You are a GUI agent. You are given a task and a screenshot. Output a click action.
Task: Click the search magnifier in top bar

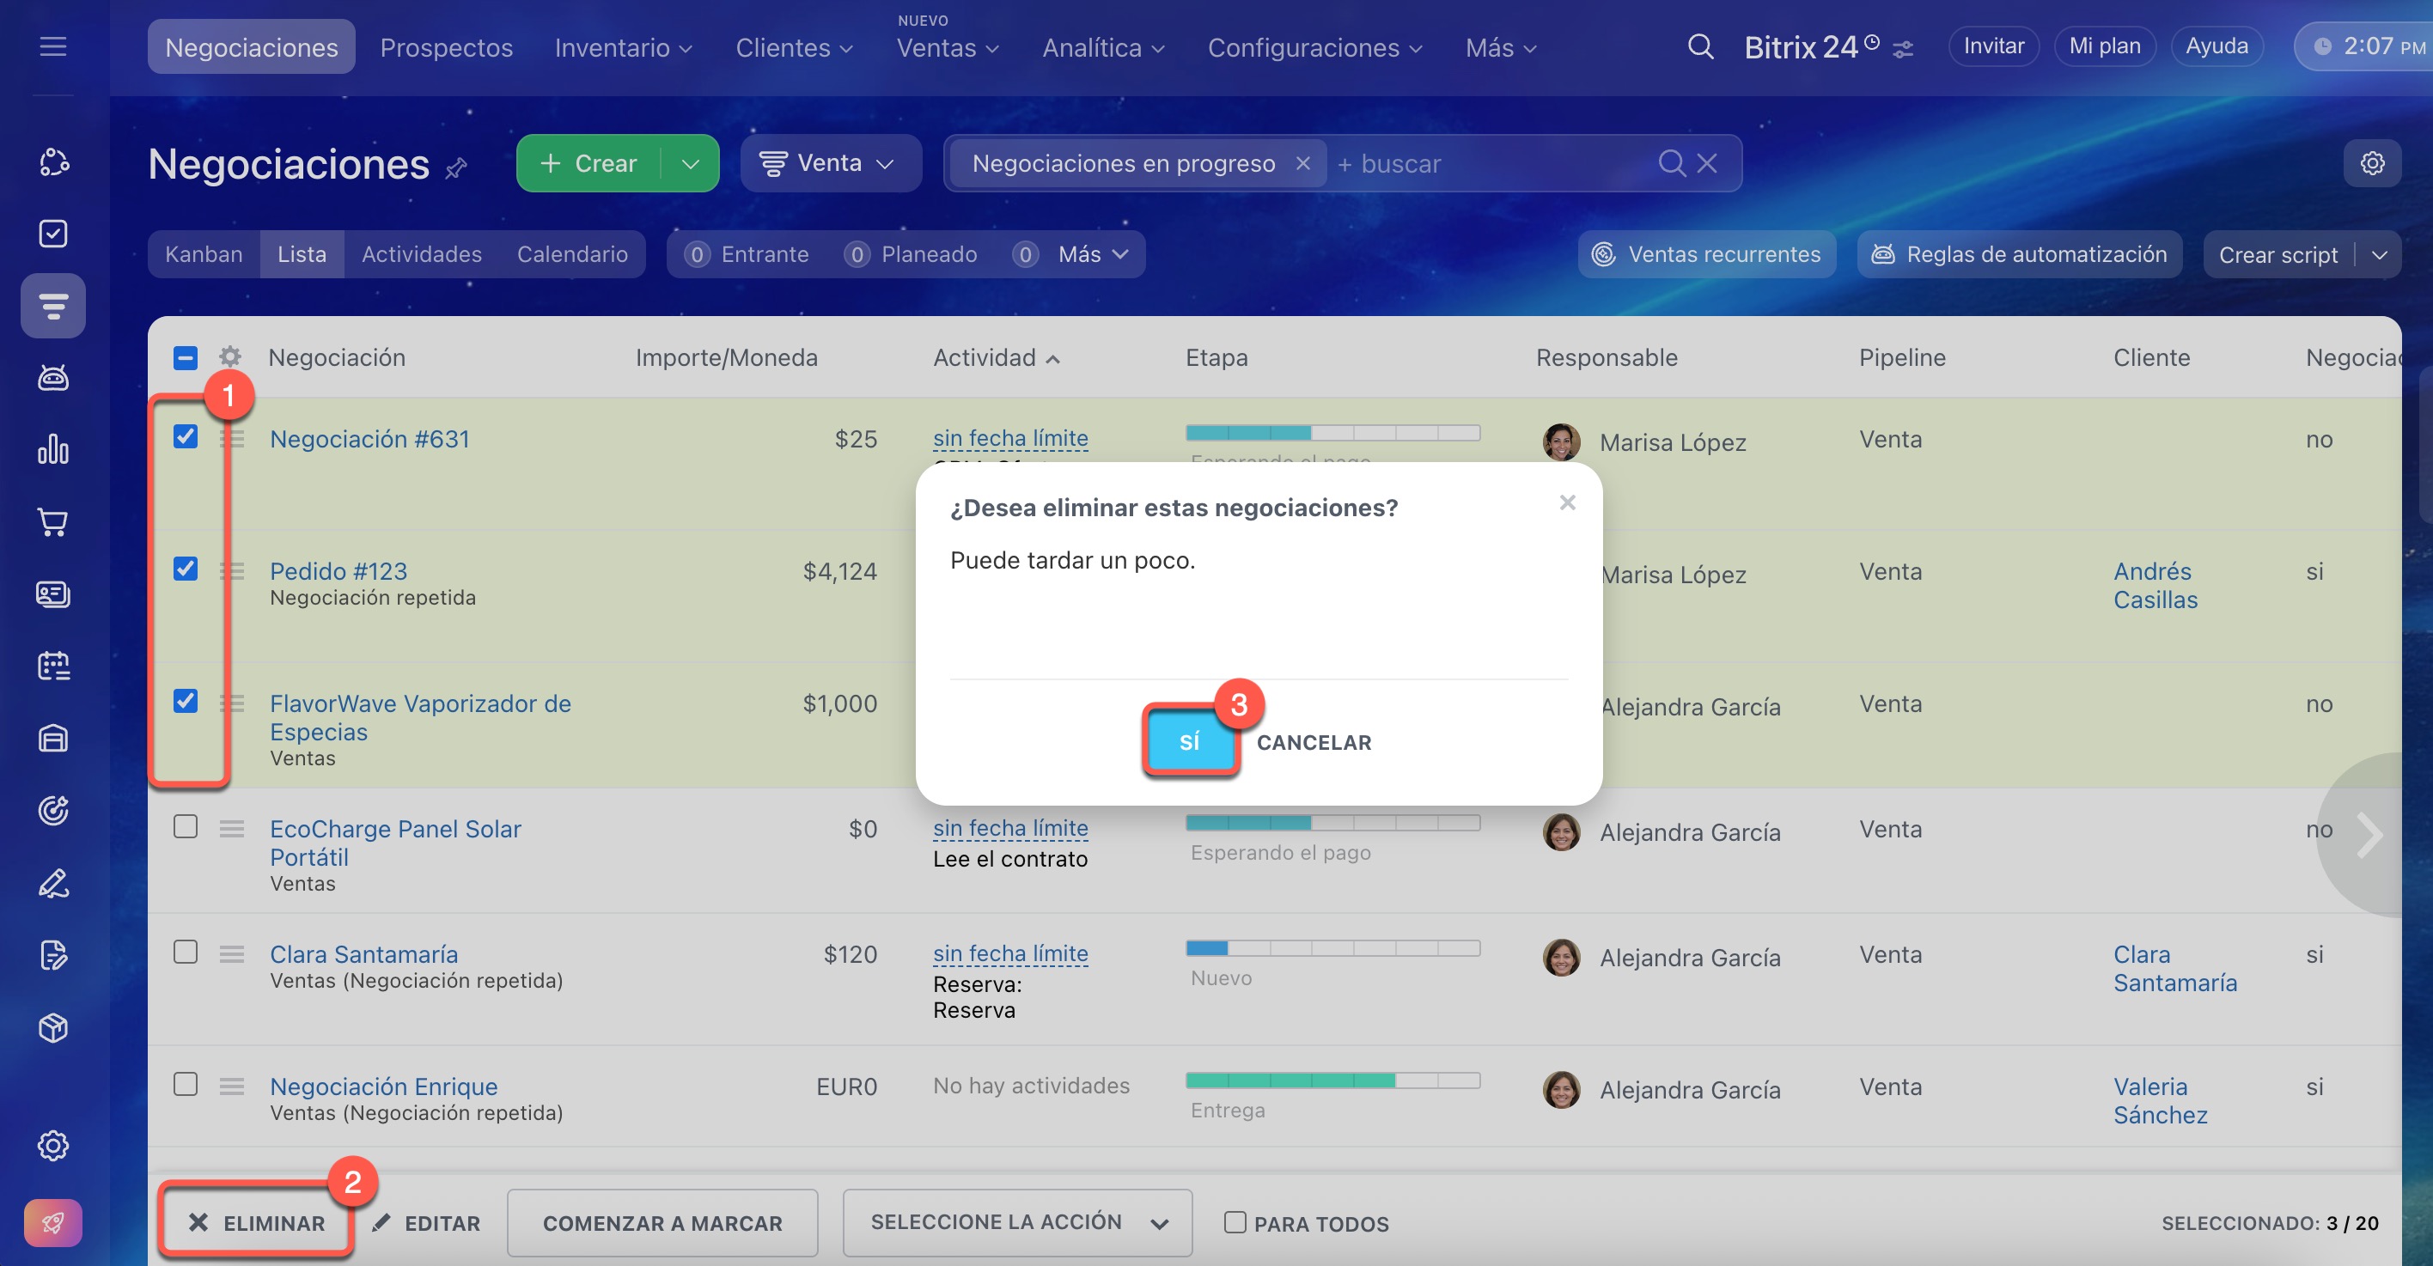pos(1700,46)
